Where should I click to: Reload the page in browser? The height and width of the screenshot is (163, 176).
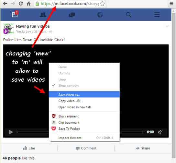pyautogui.click(x=21, y=4)
